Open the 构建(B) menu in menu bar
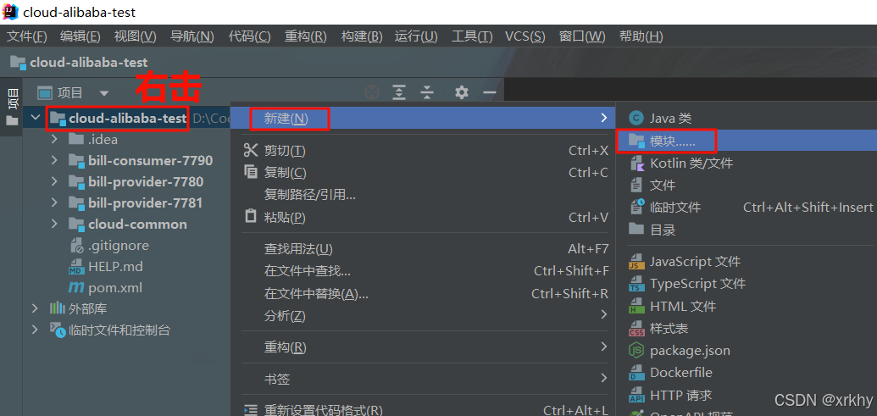This screenshot has height=416, width=877. (x=361, y=36)
